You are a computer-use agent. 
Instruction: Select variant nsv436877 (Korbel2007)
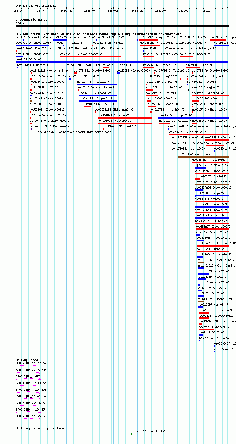click(x=33, y=37)
